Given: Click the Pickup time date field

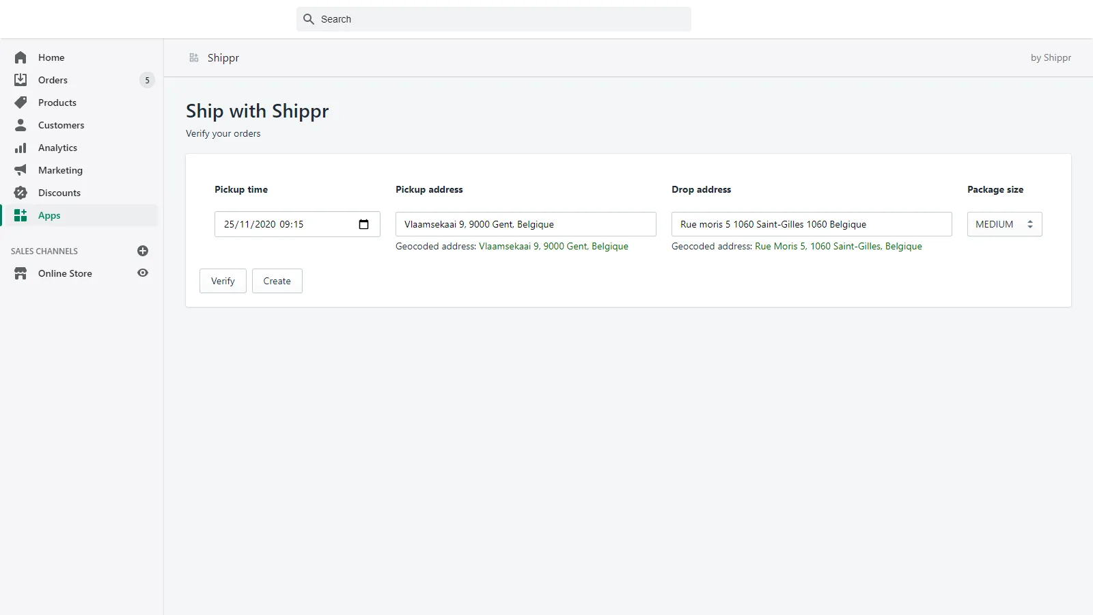Looking at the screenshot, I should [297, 224].
